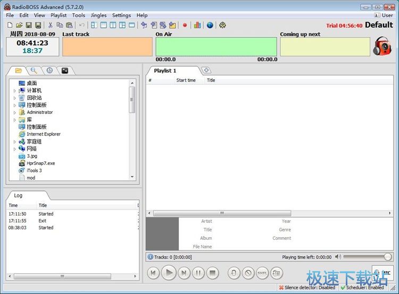This screenshot has width=399, height=294.
Task: Click the volume slider handle
Action: point(387,257)
